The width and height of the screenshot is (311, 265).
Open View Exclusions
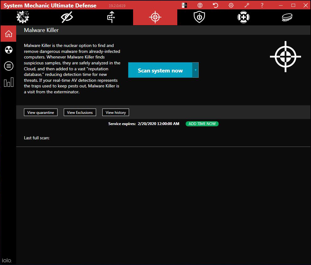tap(80, 113)
